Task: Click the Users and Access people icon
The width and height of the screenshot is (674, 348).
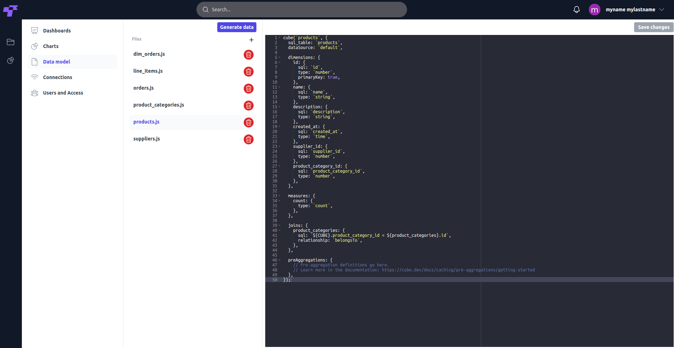Action: pyautogui.click(x=34, y=93)
